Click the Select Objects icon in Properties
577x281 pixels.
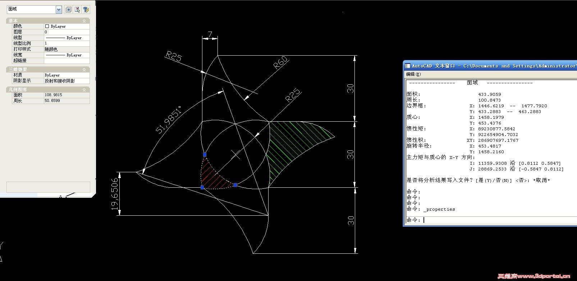click(77, 10)
